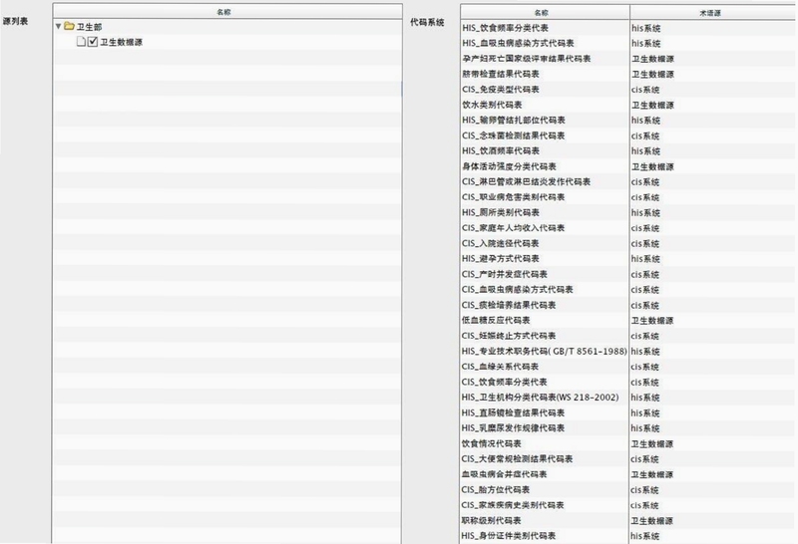Select row HIS_身份证件类别代码表
798x544 pixels.
coord(628,536)
